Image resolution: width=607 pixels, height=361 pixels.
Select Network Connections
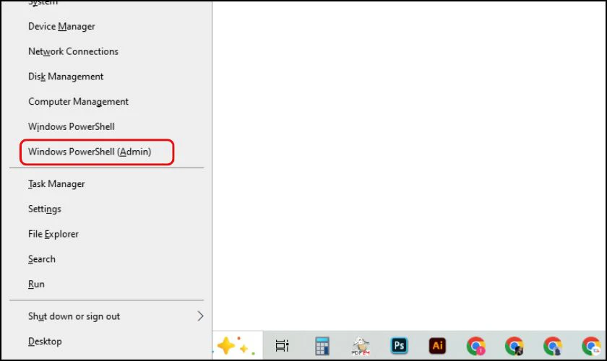[x=73, y=51]
